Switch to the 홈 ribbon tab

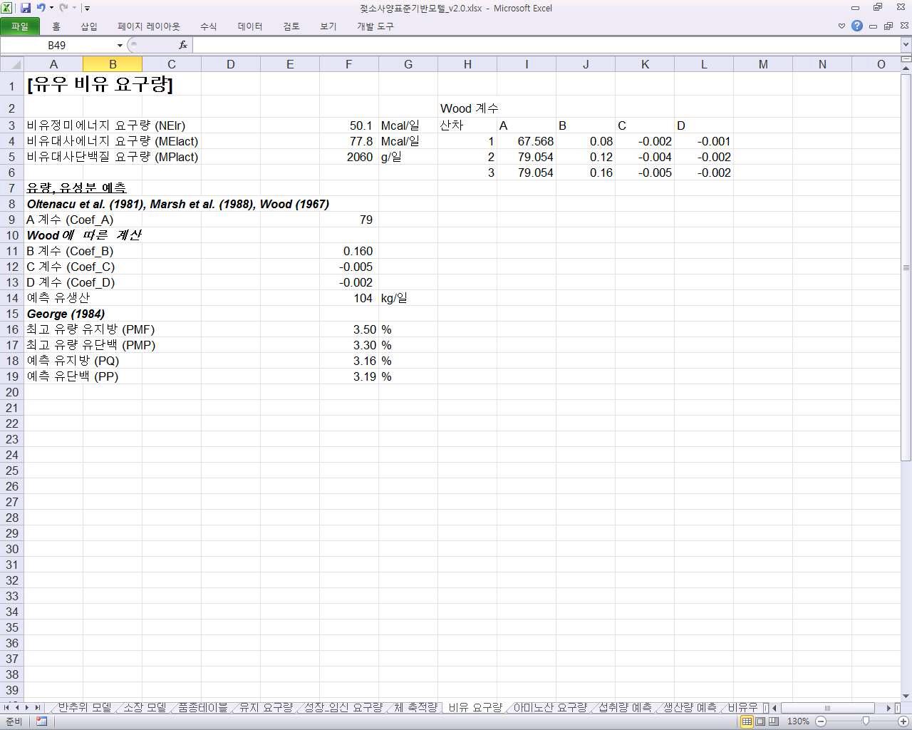point(56,26)
